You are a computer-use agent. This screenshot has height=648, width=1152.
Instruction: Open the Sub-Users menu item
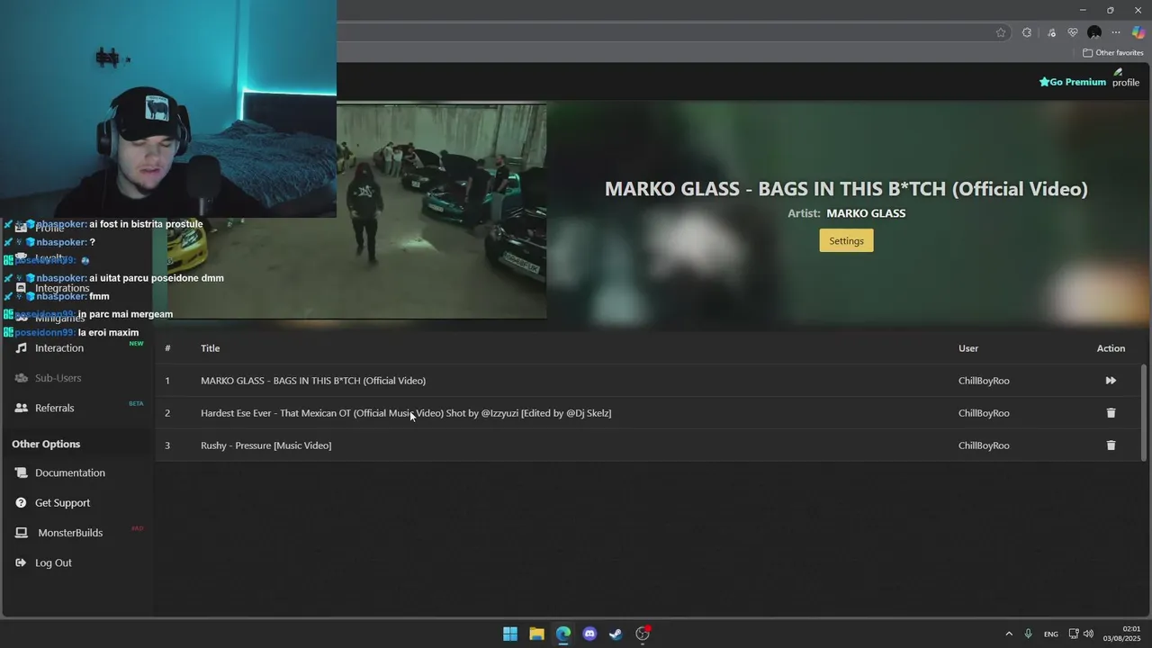58,378
